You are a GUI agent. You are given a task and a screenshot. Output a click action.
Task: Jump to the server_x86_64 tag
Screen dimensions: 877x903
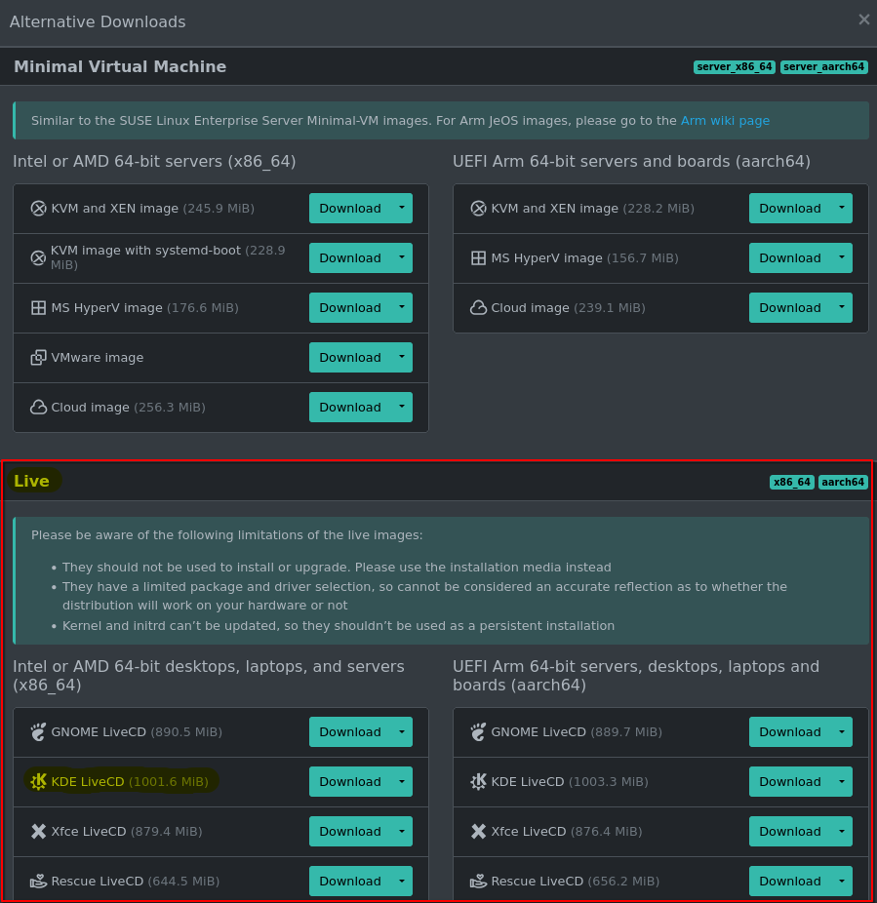coord(734,67)
